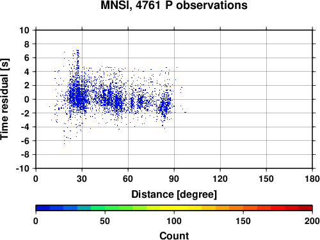320x240 pixels.
Task: Select the y-axis tick label "8"
Action: [x=27, y=44]
